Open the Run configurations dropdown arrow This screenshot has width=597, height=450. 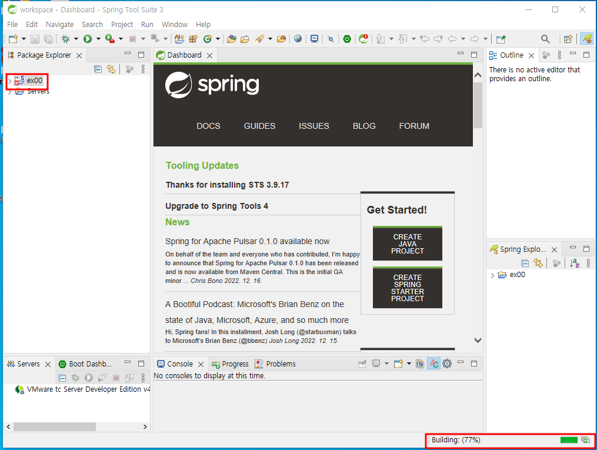click(x=98, y=39)
